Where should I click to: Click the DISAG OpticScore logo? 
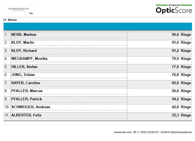174,9
